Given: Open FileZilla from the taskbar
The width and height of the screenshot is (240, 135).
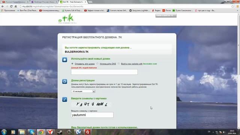Looking at the screenshot, I should click(x=88, y=132).
